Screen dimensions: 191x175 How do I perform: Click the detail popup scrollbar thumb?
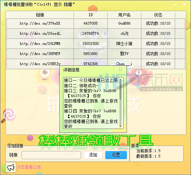120,90
